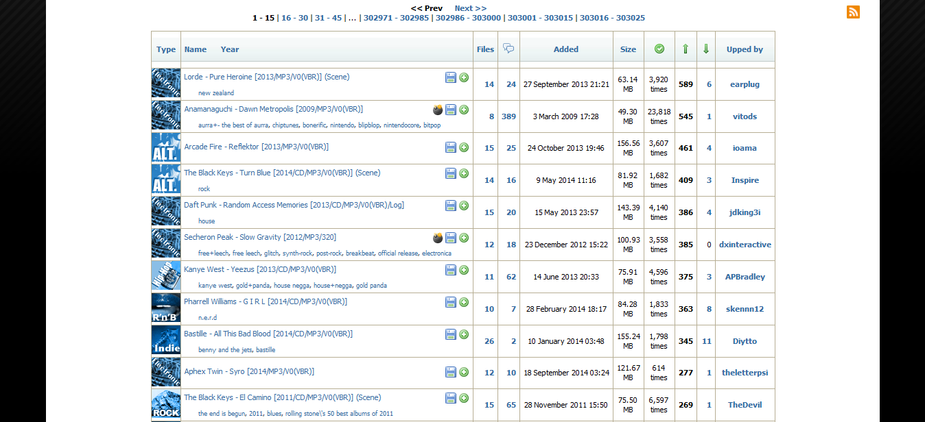Open the Aphex Twin - Syro torrent title link
Viewport: 925px width, 422px height.
click(249, 371)
